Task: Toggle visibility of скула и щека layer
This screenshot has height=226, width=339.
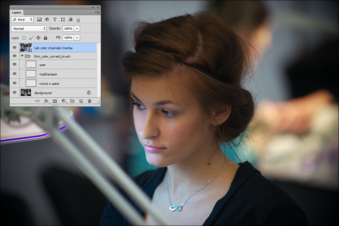Action: 15,83
